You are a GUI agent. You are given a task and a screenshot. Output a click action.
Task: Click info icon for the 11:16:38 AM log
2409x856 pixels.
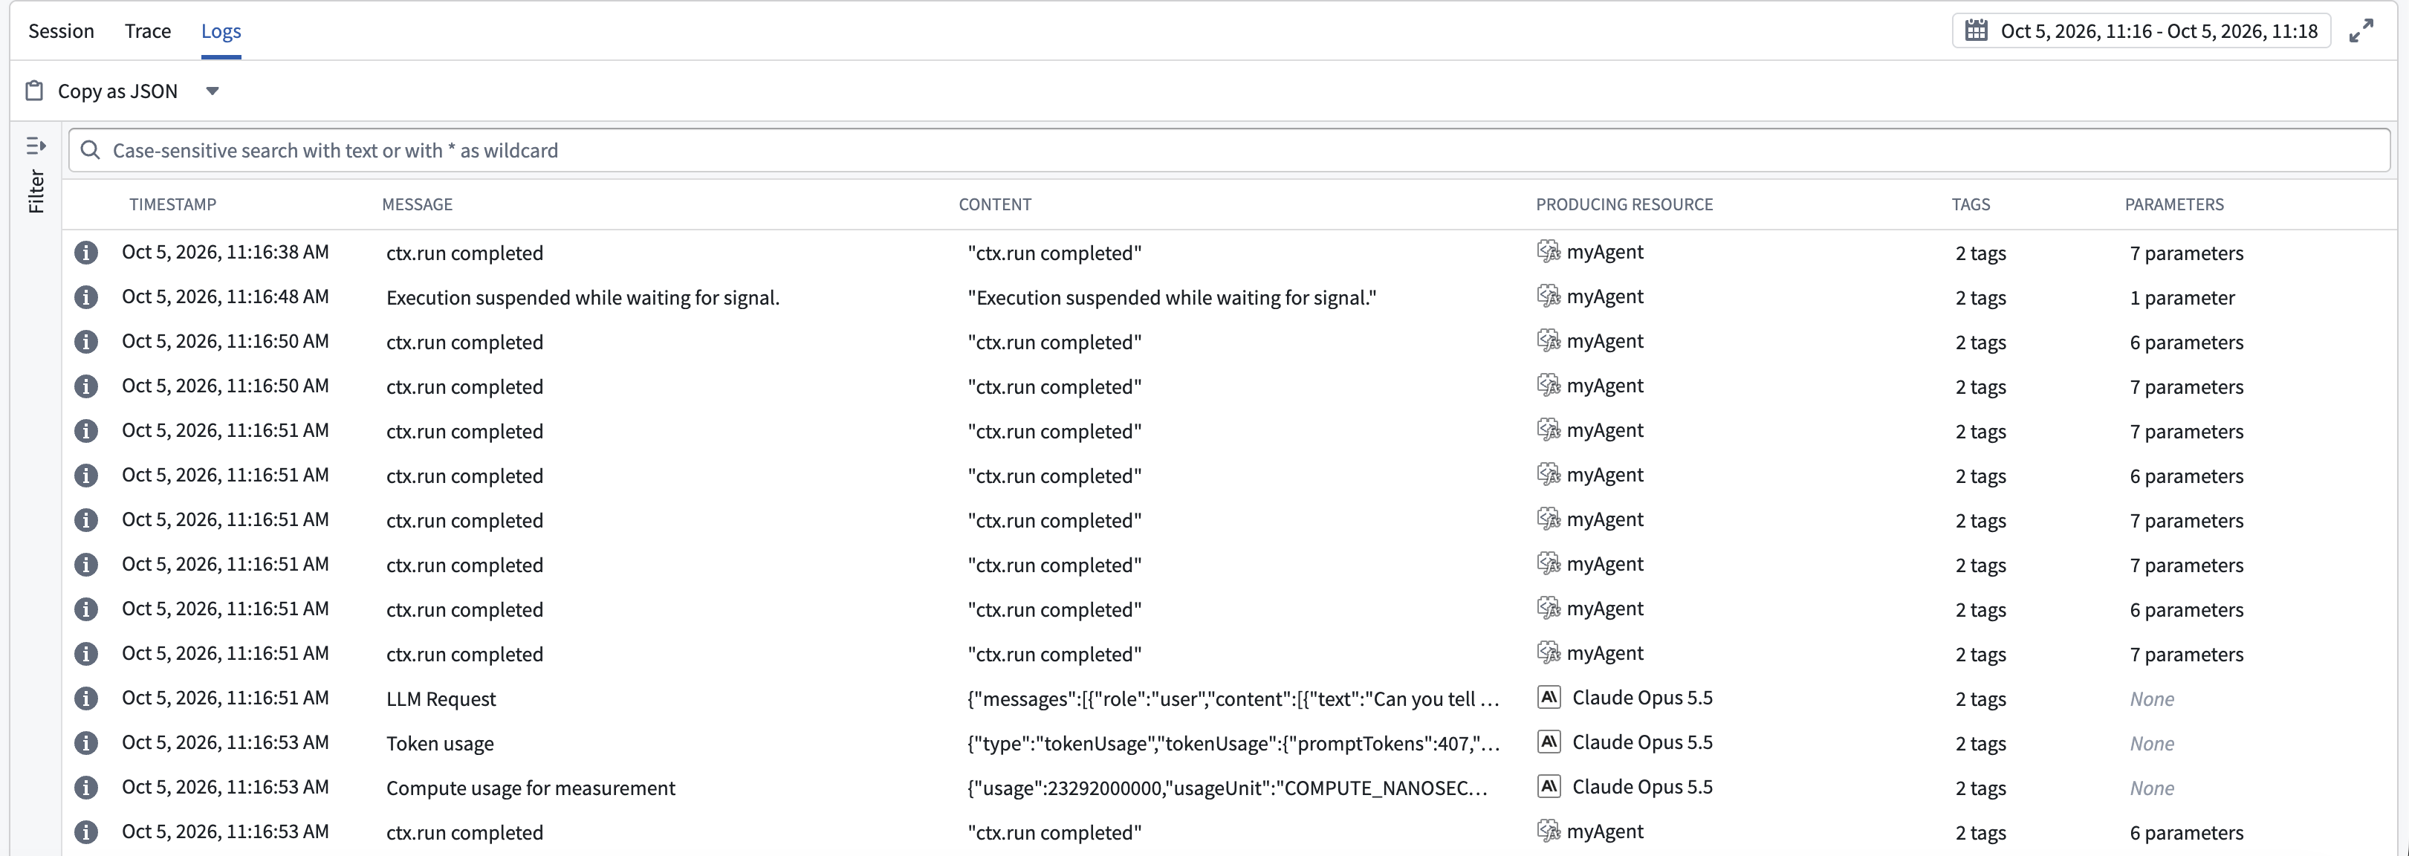click(86, 253)
